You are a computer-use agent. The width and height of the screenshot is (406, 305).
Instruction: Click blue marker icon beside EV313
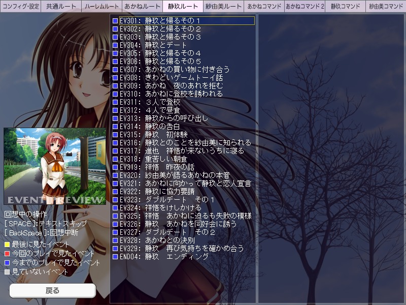click(x=115, y=118)
